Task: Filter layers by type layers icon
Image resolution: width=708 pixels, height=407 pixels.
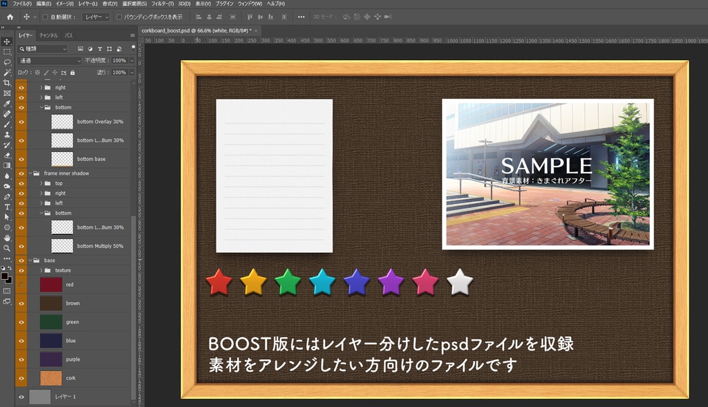Action: click(x=100, y=49)
